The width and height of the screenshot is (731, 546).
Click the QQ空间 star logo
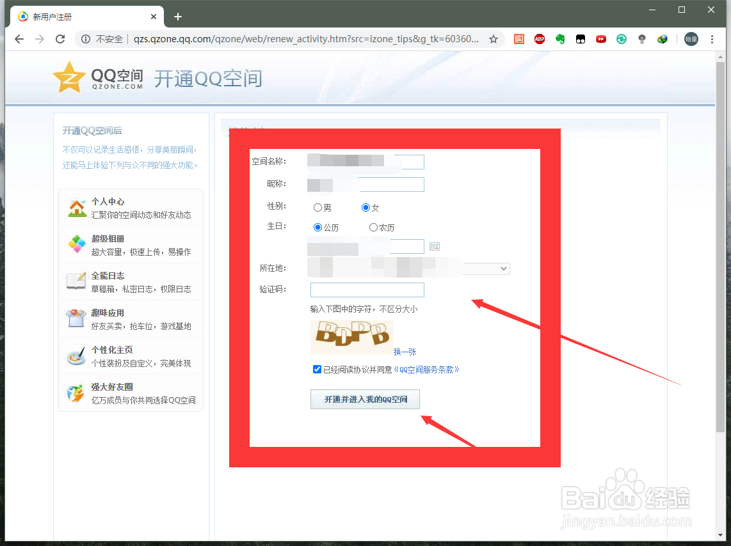pos(70,77)
